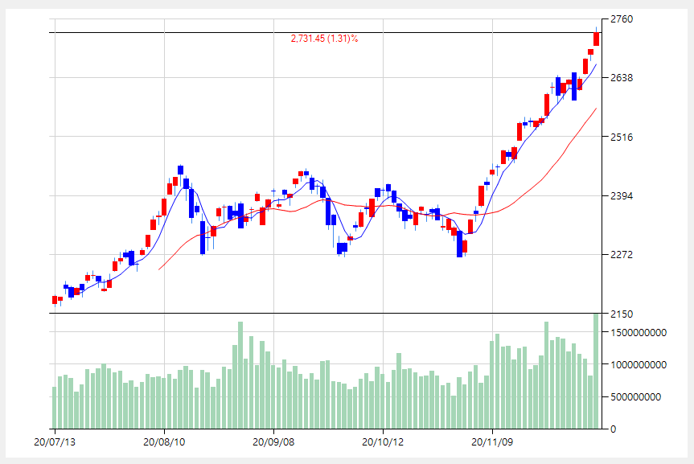Click the 0 volume axis value

tap(613, 429)
